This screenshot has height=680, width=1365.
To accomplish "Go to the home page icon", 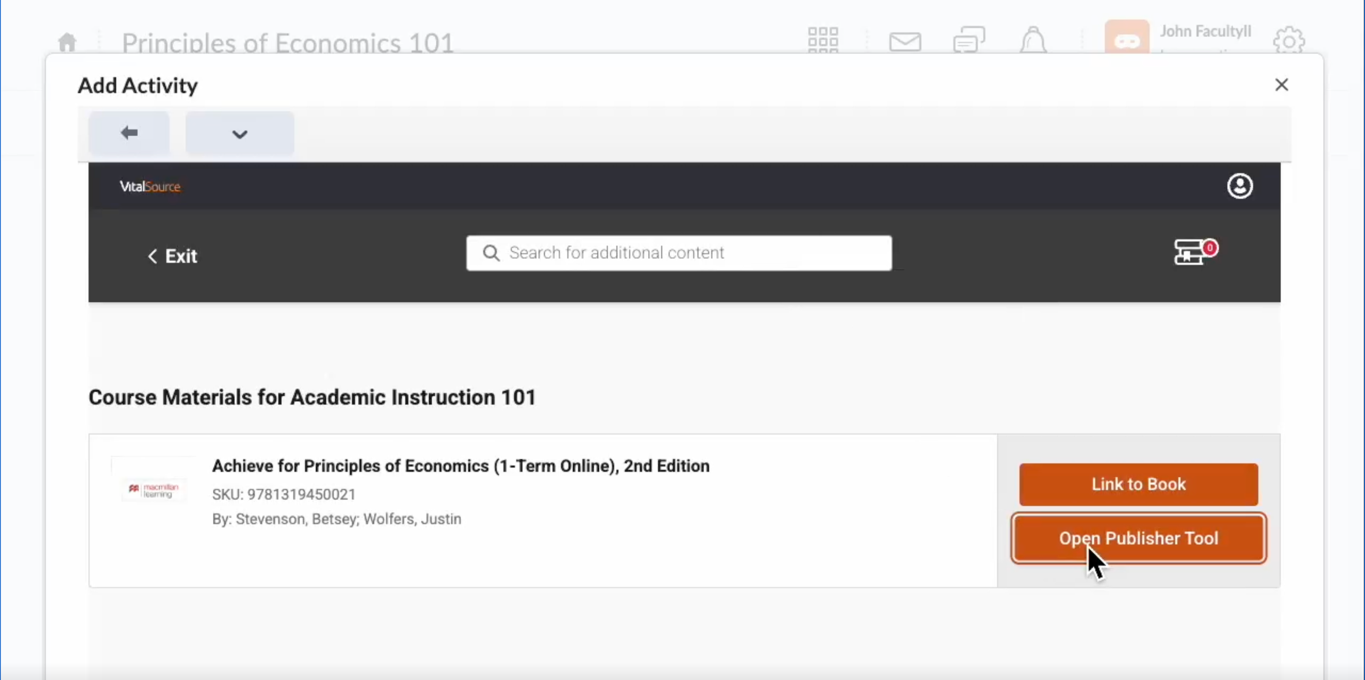I will (67, 42).
